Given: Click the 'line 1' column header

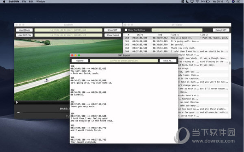Looking at the screenshot, I should 175,35.
